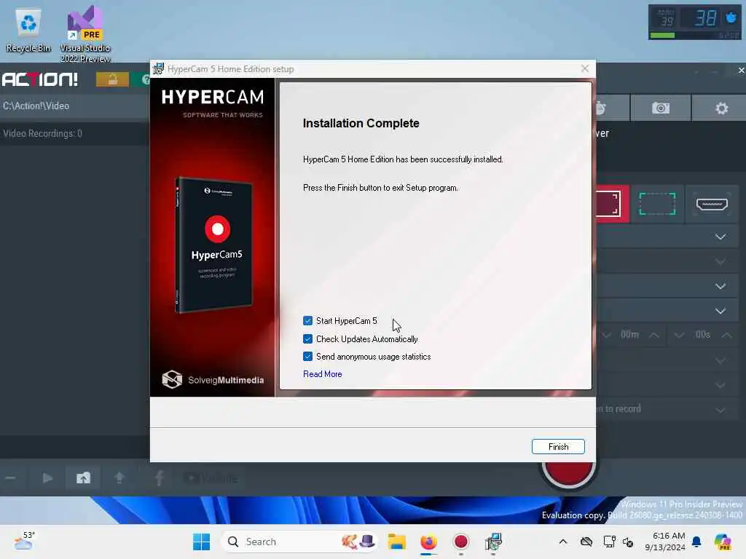Click the network status tray icon

(609, 542)
